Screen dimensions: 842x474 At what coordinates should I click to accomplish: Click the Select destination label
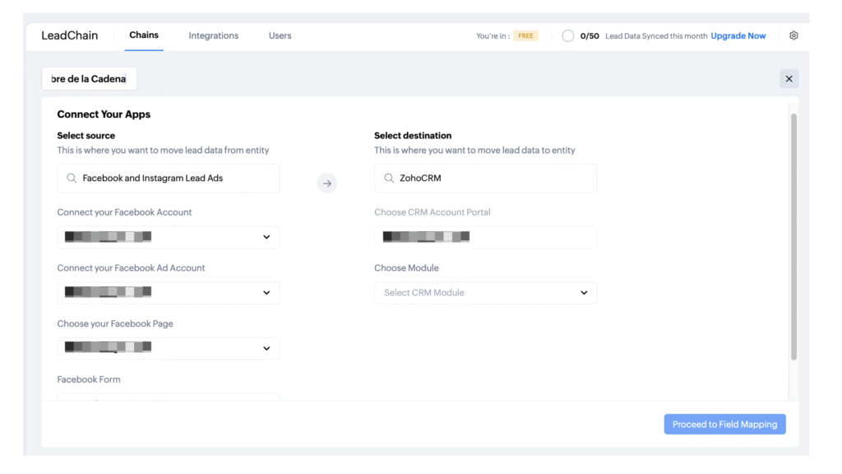[413, 136]
